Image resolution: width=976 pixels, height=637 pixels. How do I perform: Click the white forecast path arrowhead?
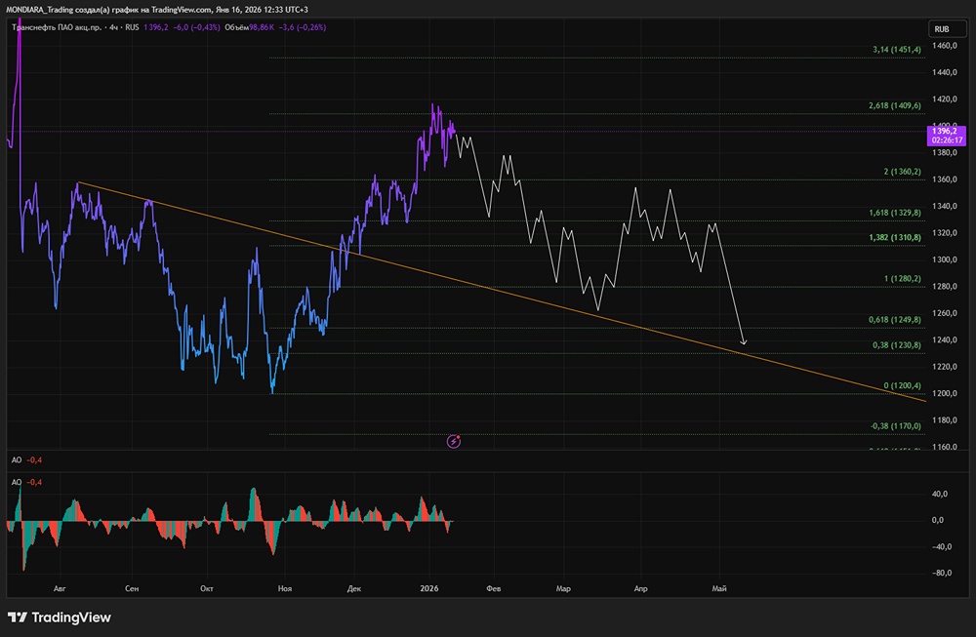[743, 341]
